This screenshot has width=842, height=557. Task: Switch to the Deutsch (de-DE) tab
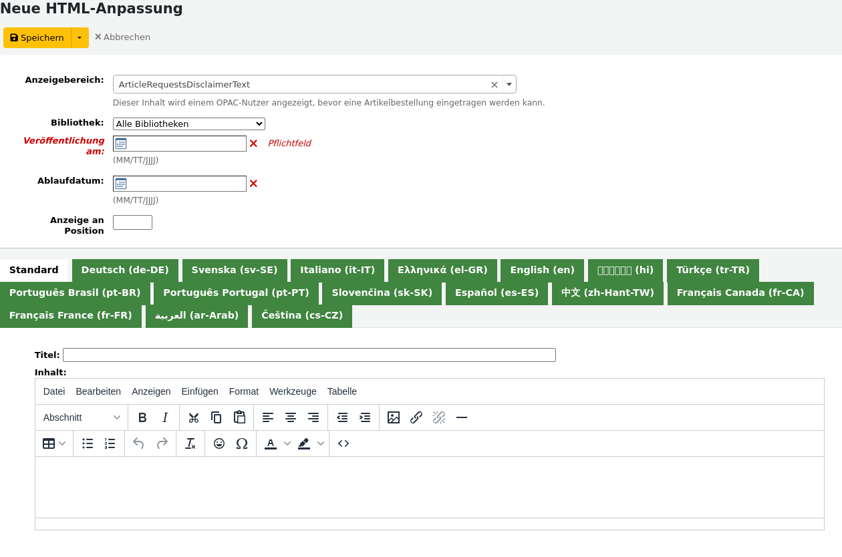click(125, 270)
